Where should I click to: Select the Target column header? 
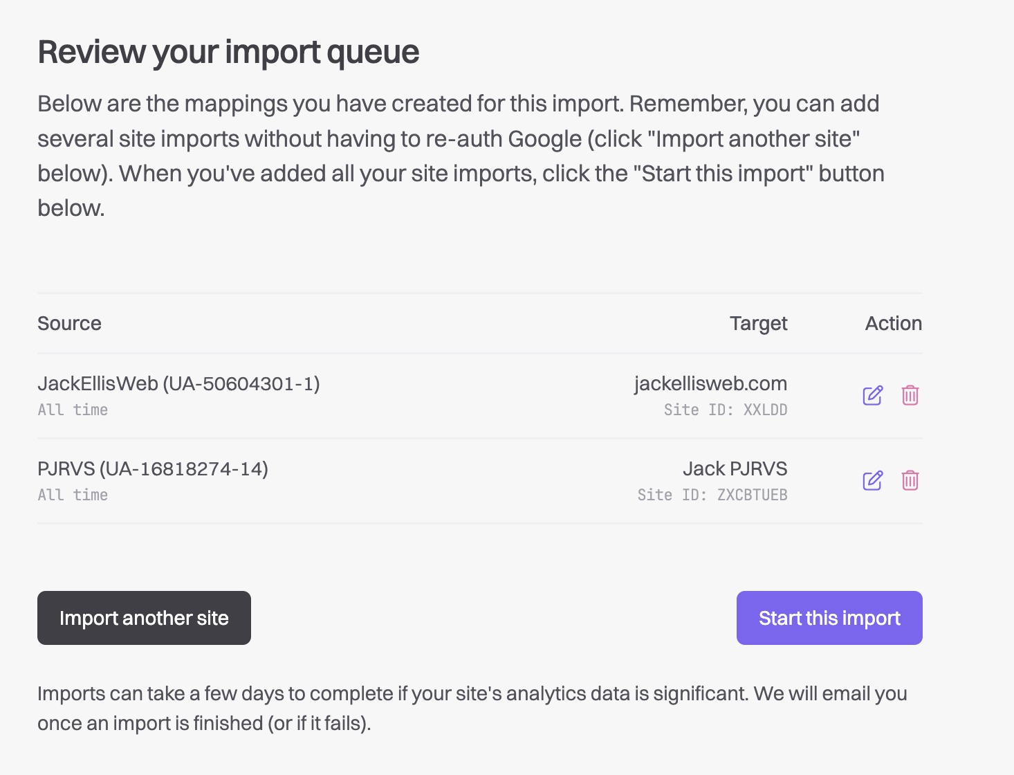(758, 323)
